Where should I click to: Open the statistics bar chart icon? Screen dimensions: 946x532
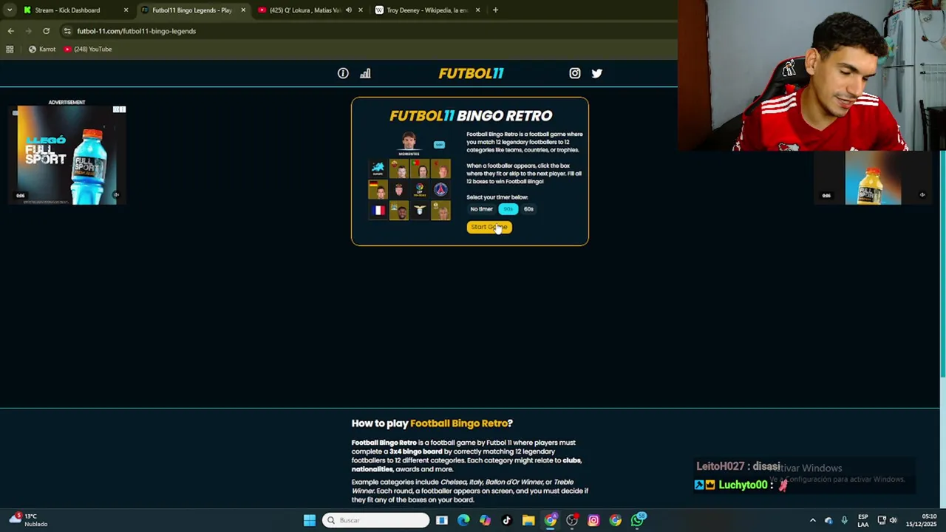coord(365,73)
